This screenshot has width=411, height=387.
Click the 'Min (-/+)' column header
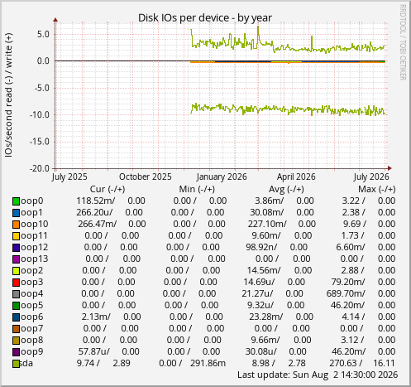(x=197, y=189)
